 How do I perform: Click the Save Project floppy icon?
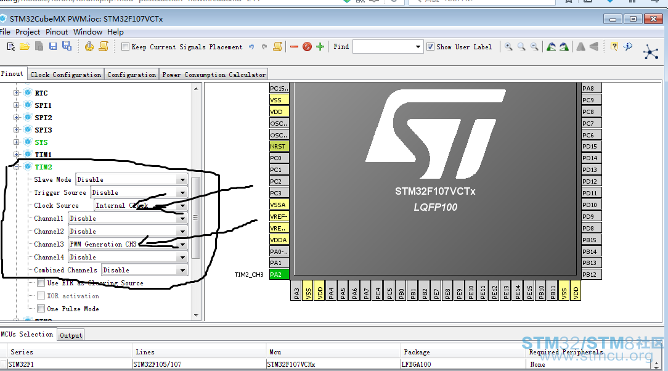pos(53,46)
